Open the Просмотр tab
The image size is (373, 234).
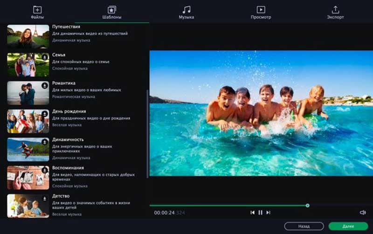[x=261, y=13]
